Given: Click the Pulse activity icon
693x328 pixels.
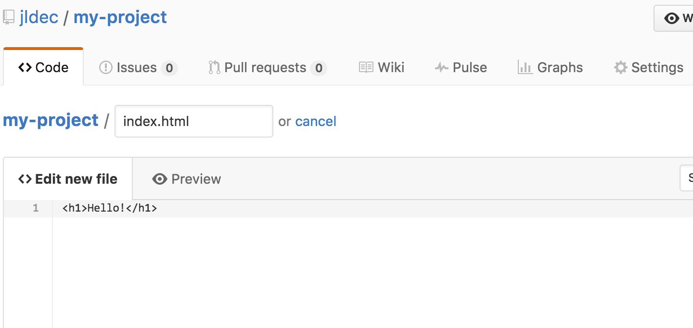Looking at the screenshot, I should [441, 67].
